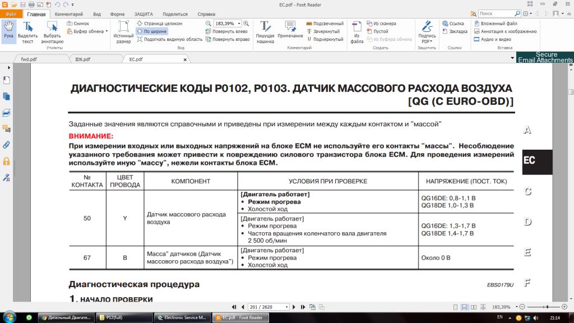Screen dimensions: 574x323
Task: Switch to the fwd.pdf document tab
Action: coord(41,59)
